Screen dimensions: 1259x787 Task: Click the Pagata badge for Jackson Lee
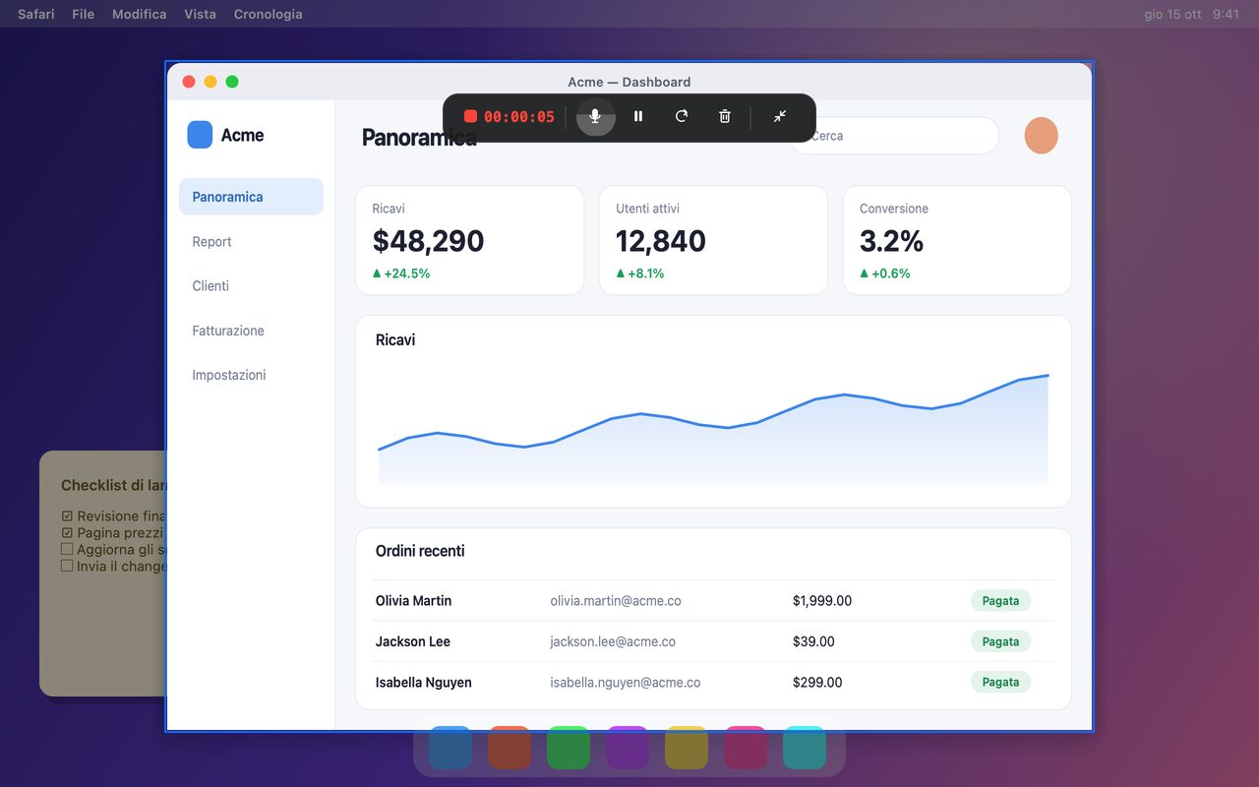point(1000,641)
